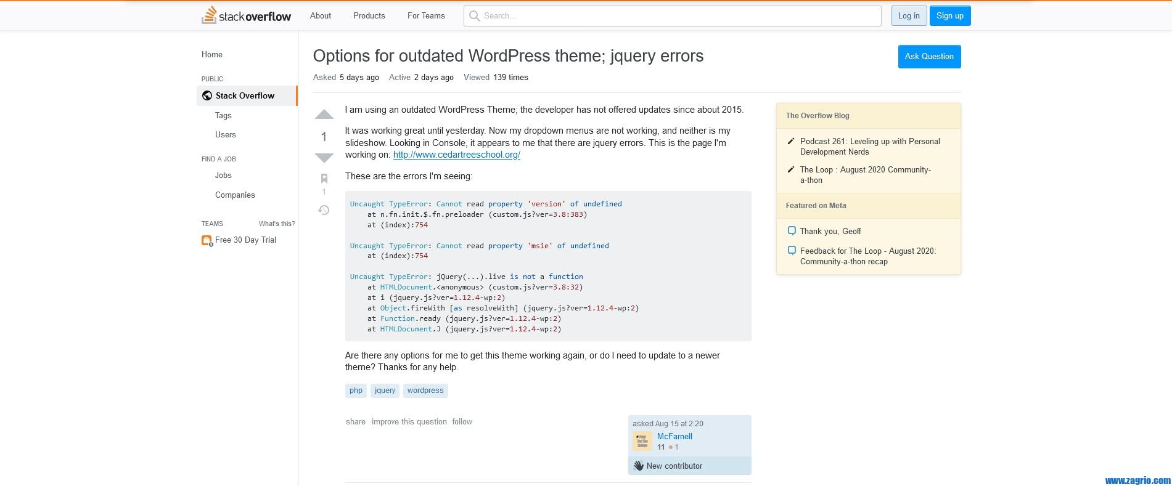
Task: Click the Sign up button
Action: click(950, 16)
